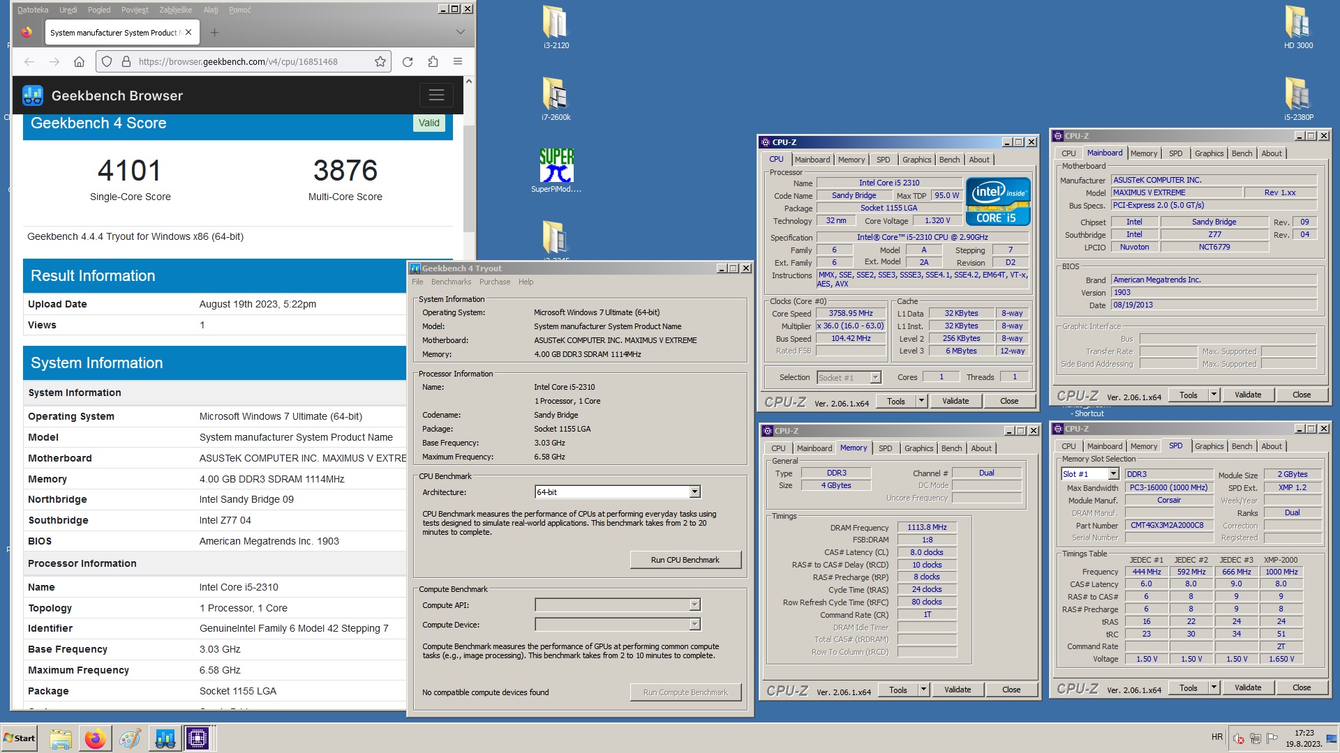Click Tools button in SPD window

(1188, 687)
